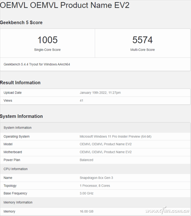Screen dimensions: 191x216
Task: Click the Geekbench 5.4.4 Tryout version text
Action: tap(37, 64)
